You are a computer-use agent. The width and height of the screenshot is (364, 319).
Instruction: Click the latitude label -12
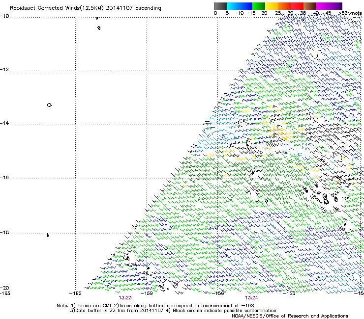click(4, 70)
